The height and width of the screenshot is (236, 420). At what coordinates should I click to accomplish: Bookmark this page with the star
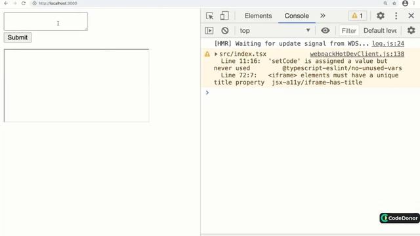point(394,3)
